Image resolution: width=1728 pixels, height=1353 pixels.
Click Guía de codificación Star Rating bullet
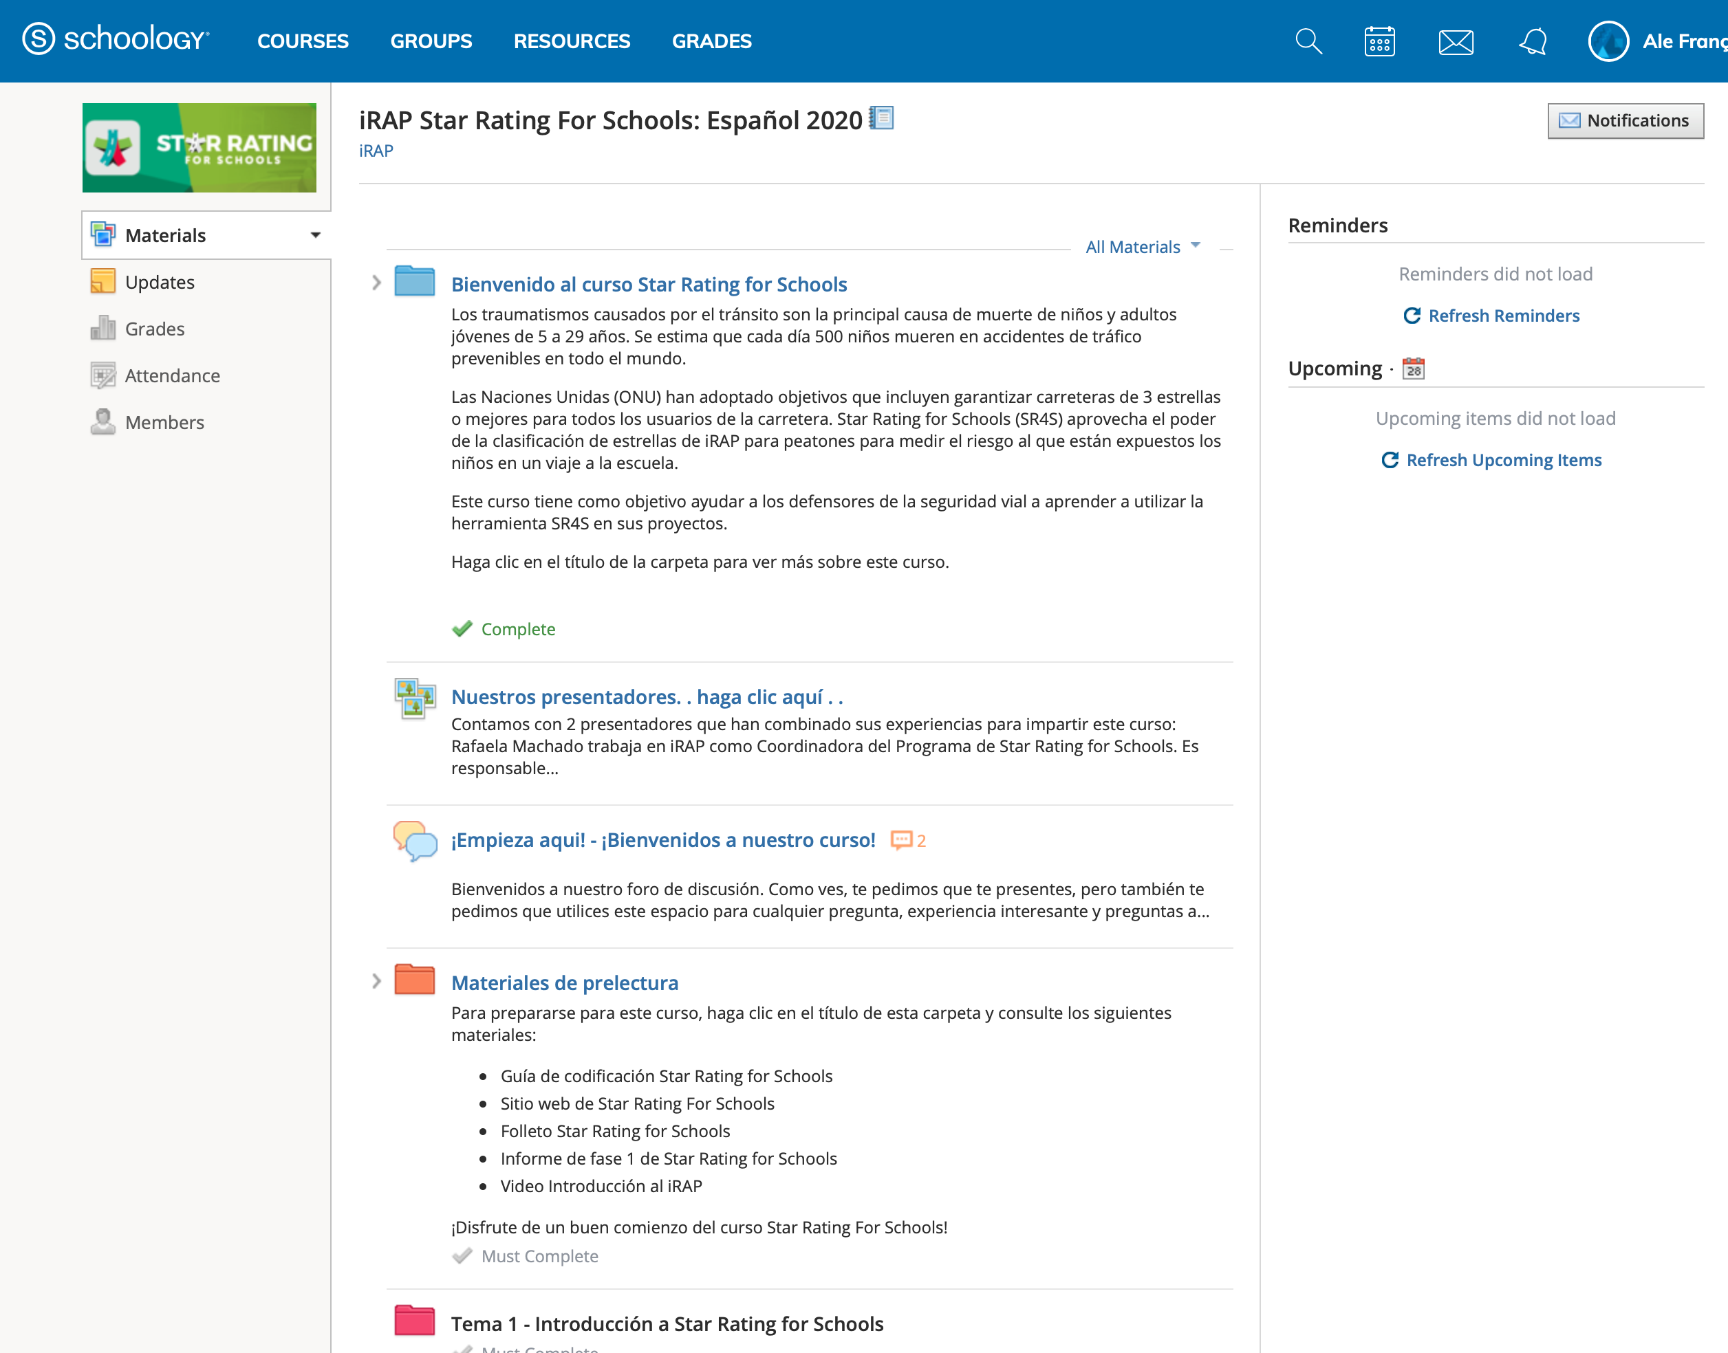pyautogui.click(x=667, y=1076)
